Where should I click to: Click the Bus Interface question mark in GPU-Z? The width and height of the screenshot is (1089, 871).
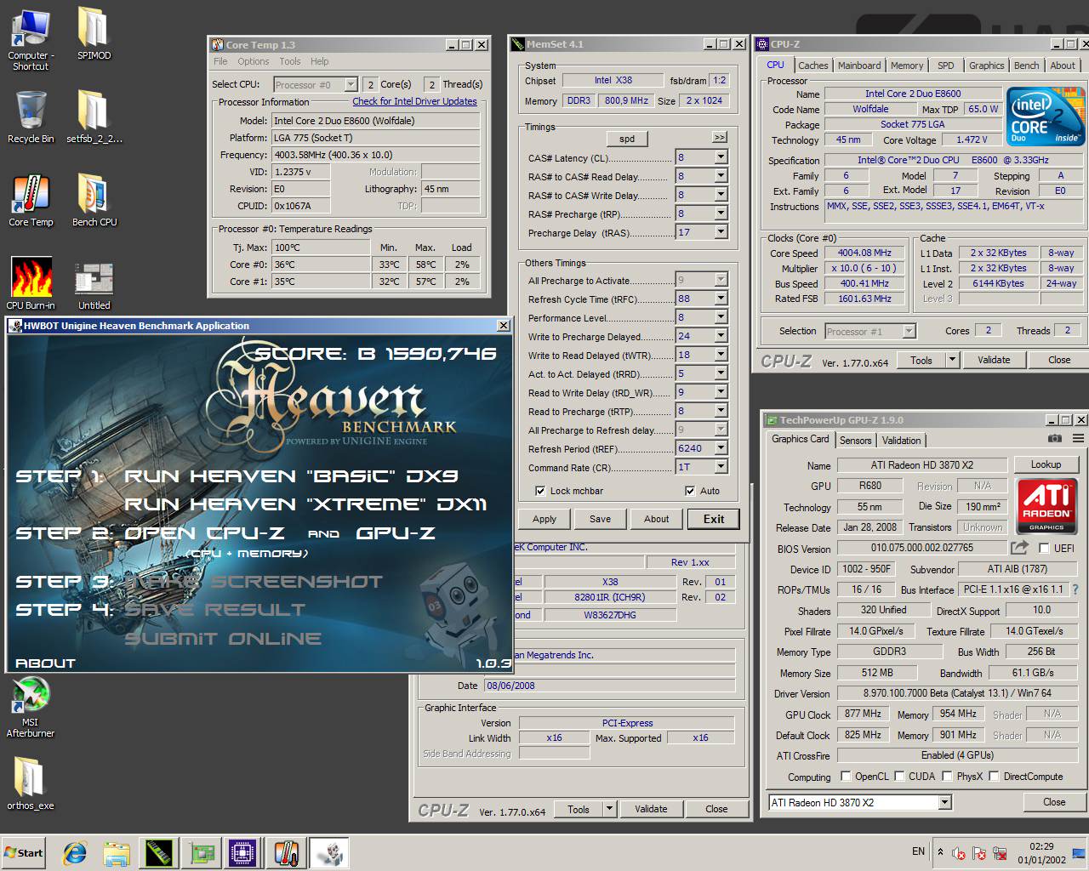[1075, 589]
